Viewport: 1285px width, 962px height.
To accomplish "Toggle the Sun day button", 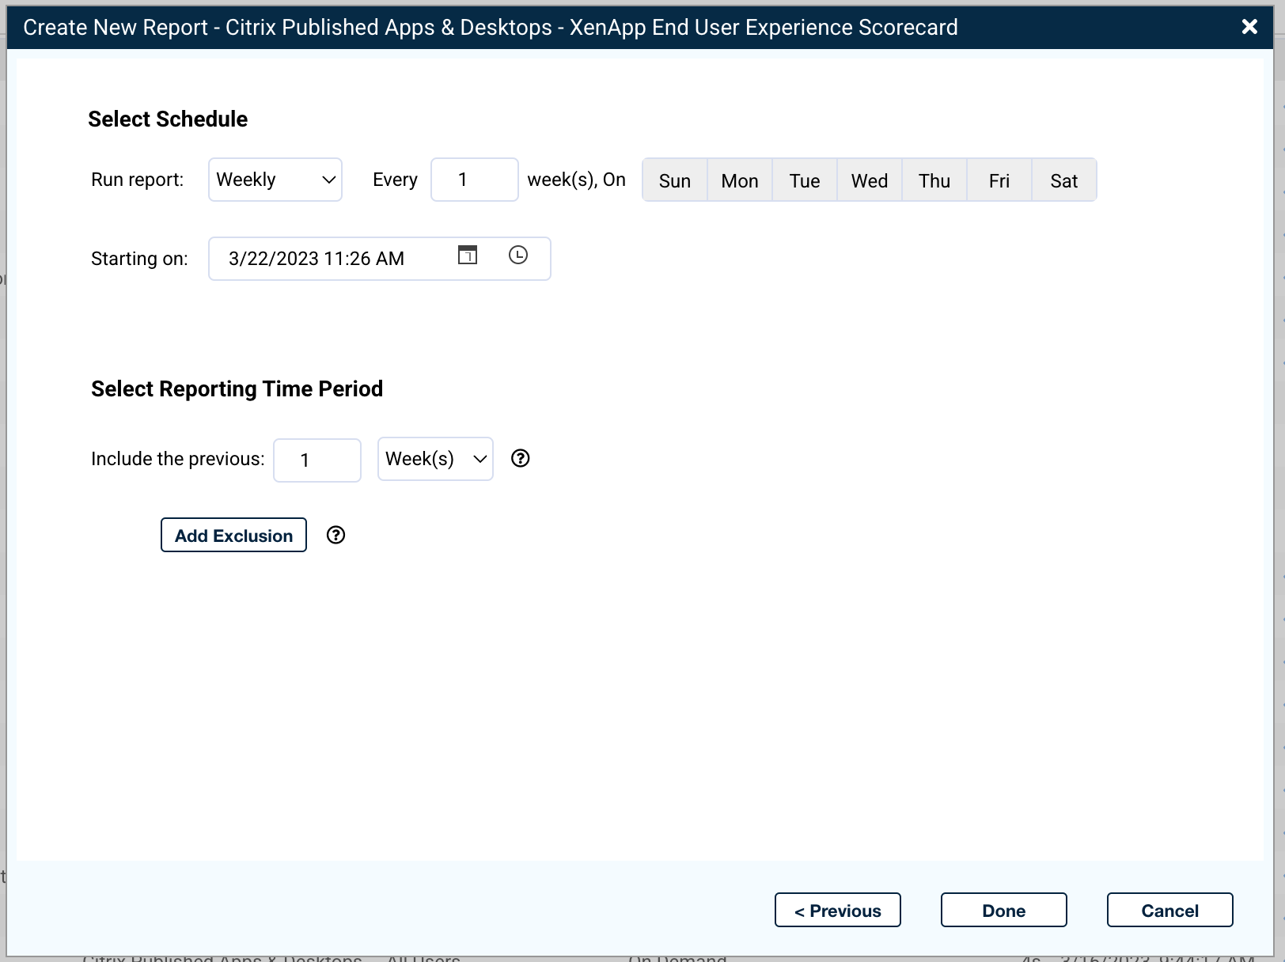I will pos(675,180).
